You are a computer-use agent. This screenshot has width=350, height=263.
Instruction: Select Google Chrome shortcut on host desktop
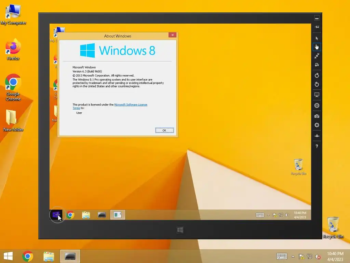[x=13, y=88]
